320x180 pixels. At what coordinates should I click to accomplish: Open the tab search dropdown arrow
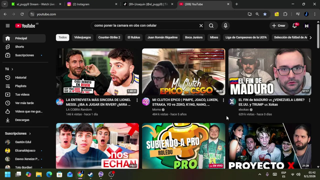(4, 4)
